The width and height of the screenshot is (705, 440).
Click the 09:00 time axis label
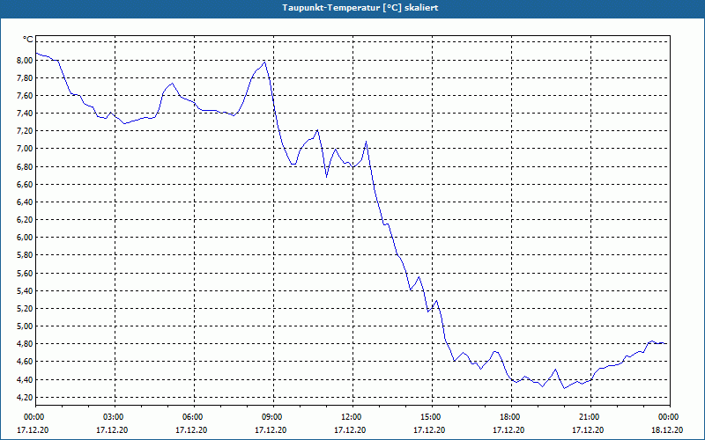(273, 417)
